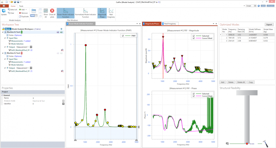This screenshot has height=148, width=276.
Task: Collapse Input Files under Machine & Tool X
Action: pos(5,38)
